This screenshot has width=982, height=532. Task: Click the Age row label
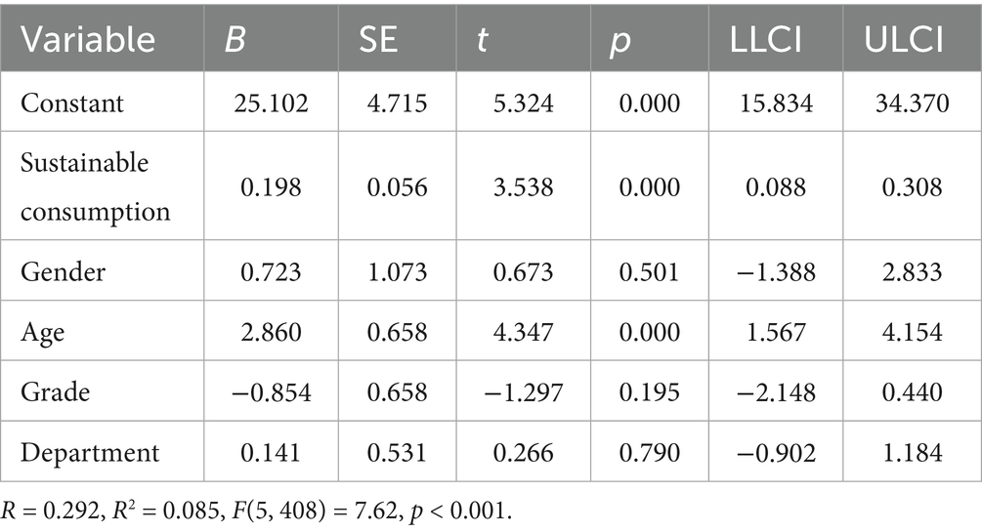[42, 332]
